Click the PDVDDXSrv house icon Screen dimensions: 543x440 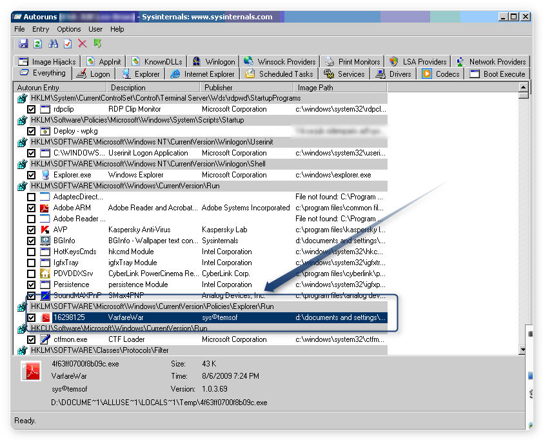[44, 274]
